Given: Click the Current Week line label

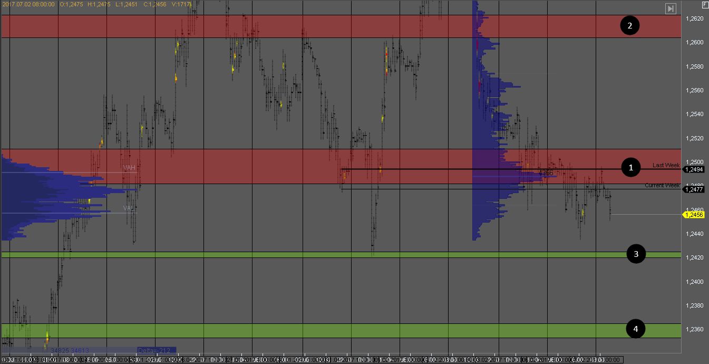Looking at the screenshot, I should click(x=662, y=185).
